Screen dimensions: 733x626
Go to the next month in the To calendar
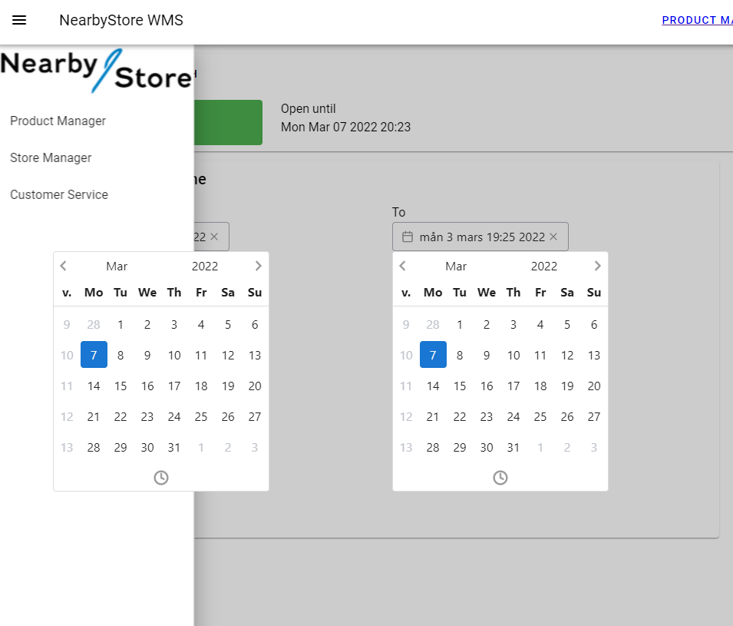(x=597, y=266)
